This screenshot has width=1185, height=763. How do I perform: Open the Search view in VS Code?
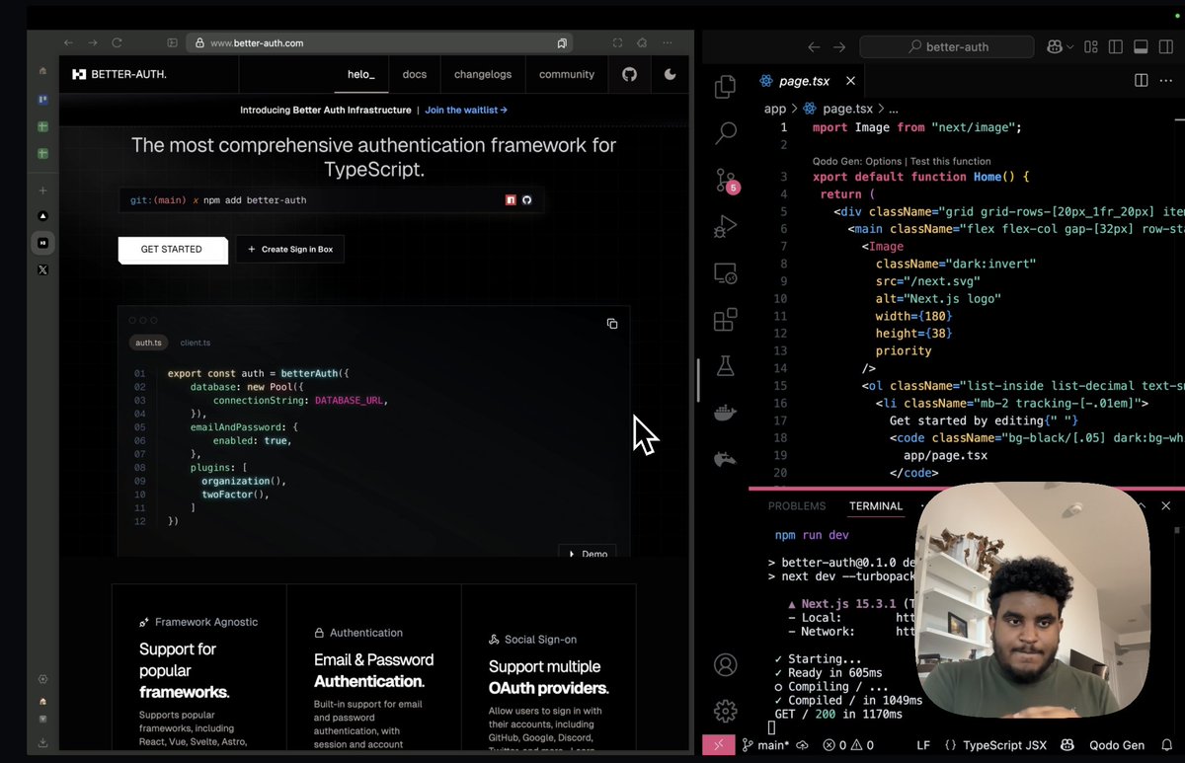725,132
